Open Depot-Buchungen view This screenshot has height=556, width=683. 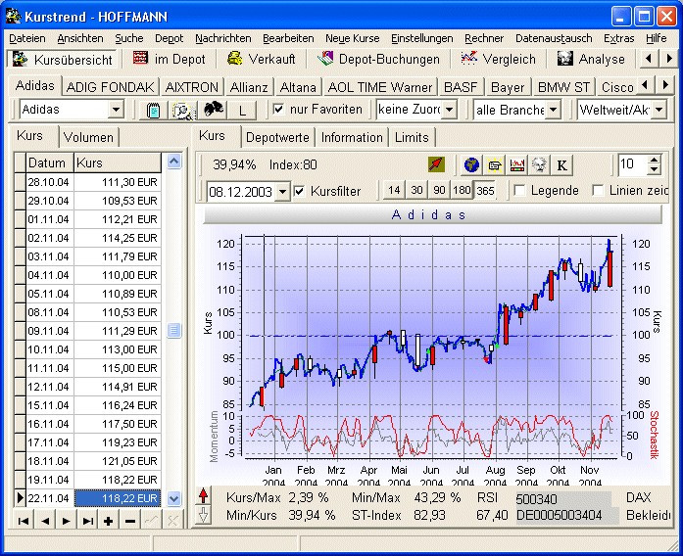[378, 59]
